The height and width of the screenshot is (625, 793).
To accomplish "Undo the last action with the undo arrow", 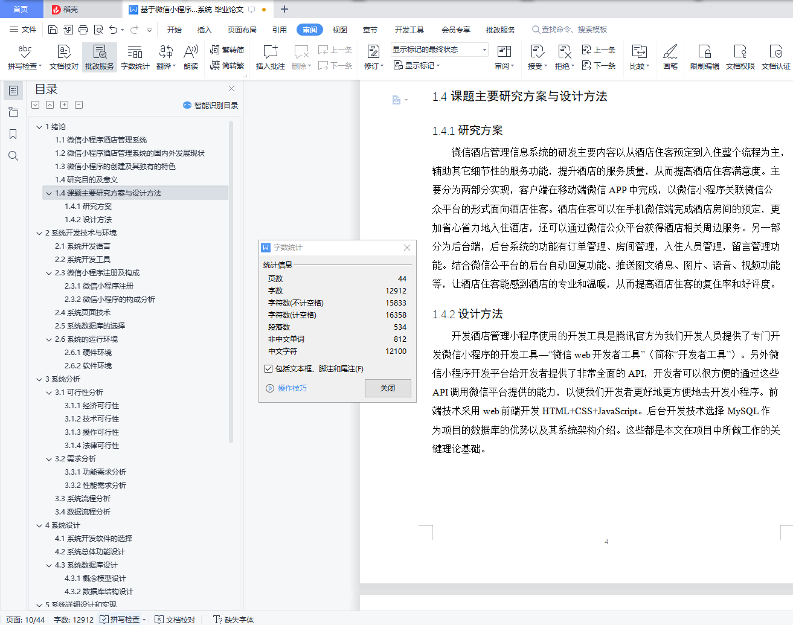I will coord(113,30).
